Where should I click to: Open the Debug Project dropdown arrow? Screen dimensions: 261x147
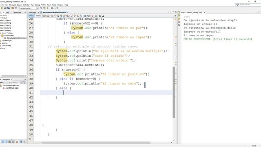(x=55, y=8)
